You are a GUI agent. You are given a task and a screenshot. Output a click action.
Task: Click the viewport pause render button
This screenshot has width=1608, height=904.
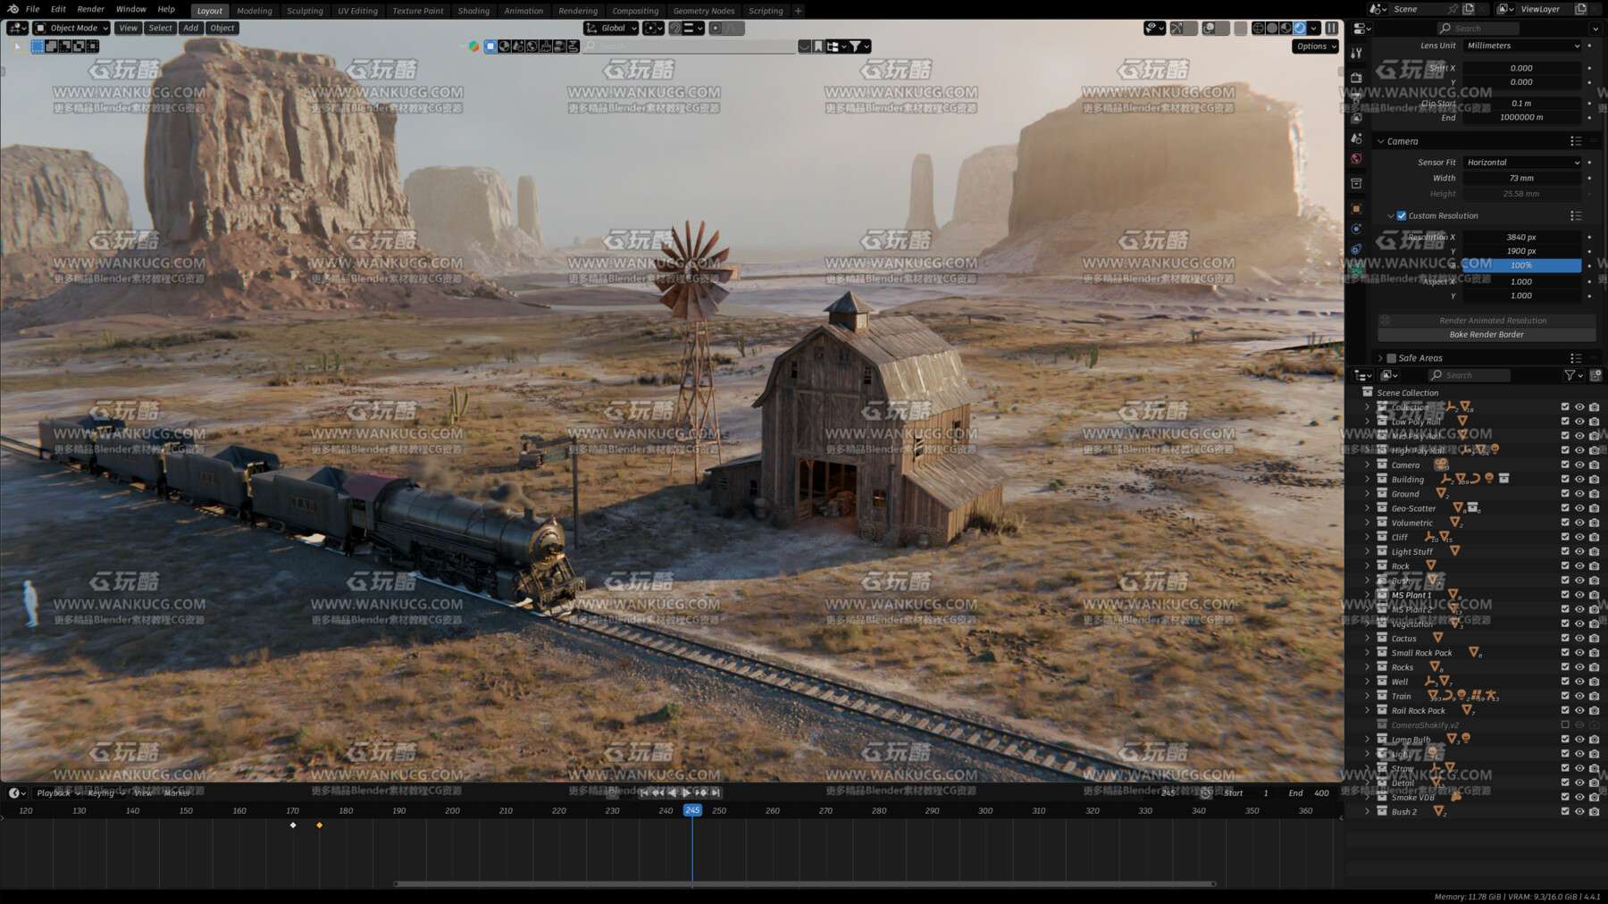coord(1332,29)
